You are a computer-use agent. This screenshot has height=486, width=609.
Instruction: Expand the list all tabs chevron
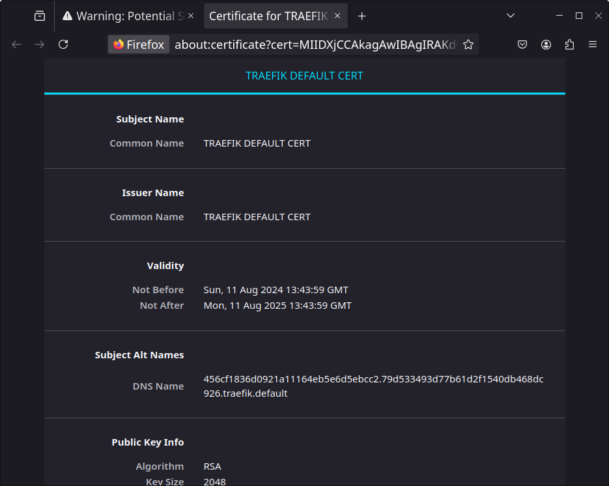pyautogui.click(x=511, y=16)
